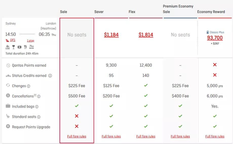Click the fork and knife meal icon

(x=25, y=47)
